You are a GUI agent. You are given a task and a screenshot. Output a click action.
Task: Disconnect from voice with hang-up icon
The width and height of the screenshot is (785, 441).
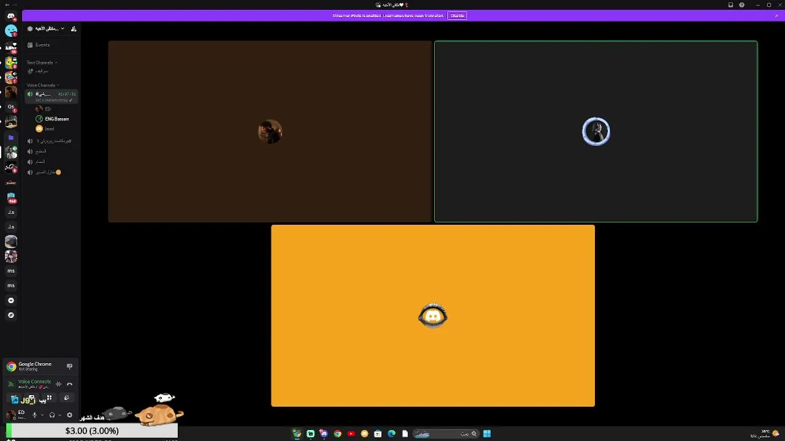tap(69, 384)
